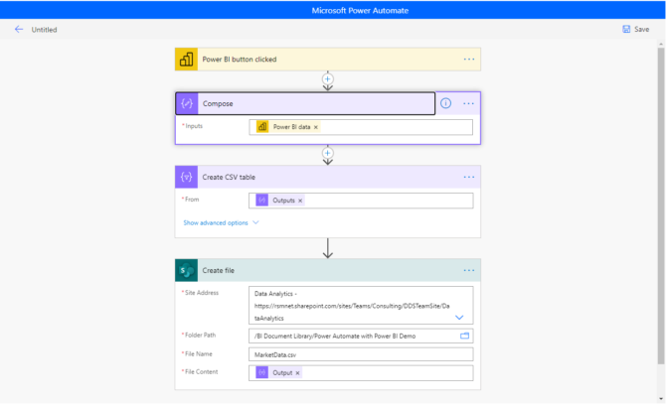Click the File Name field MarketData.csv
The height and width of the screenshot is (407, 667).
click(361, 354)
